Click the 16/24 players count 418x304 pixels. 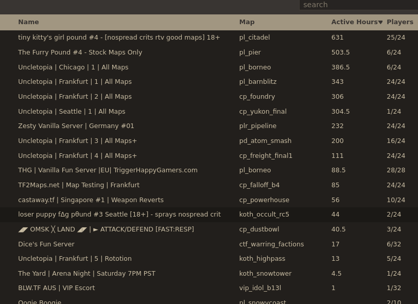coord(396,140)
